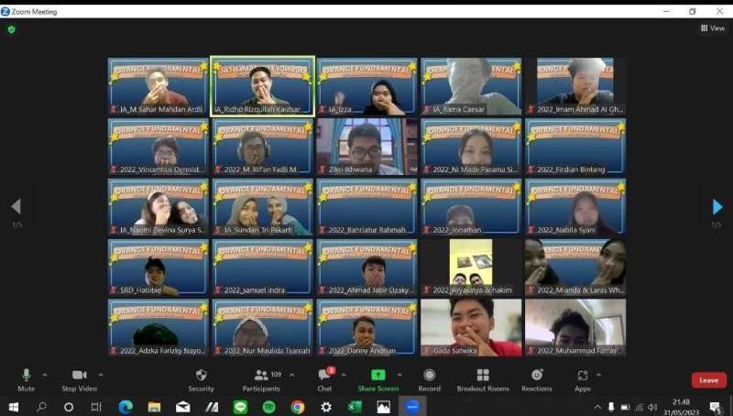Select 2022_Nur Maulida Tsaniah video tile
733x416 pixels.
262,328
